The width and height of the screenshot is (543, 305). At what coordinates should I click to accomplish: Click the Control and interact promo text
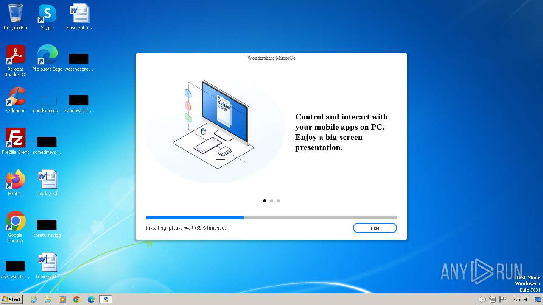click(341, 132)
